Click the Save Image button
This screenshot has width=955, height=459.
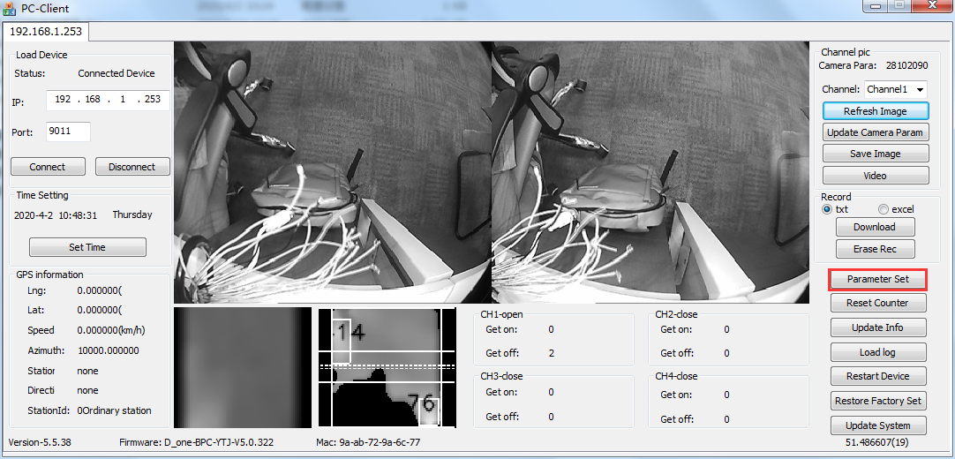tap(876, 154)
